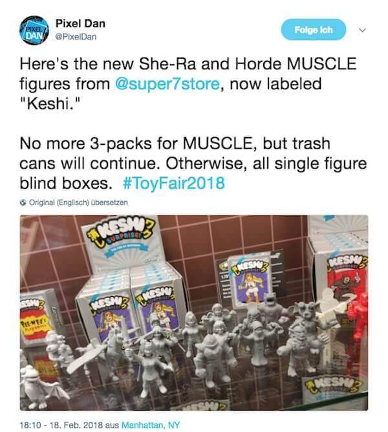
Task: Open the attached Keshi figures photo
Action: tap(194, 313)
